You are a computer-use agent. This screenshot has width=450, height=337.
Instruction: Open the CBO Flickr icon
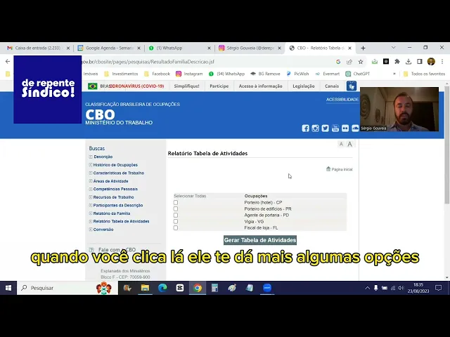(345, 128)
